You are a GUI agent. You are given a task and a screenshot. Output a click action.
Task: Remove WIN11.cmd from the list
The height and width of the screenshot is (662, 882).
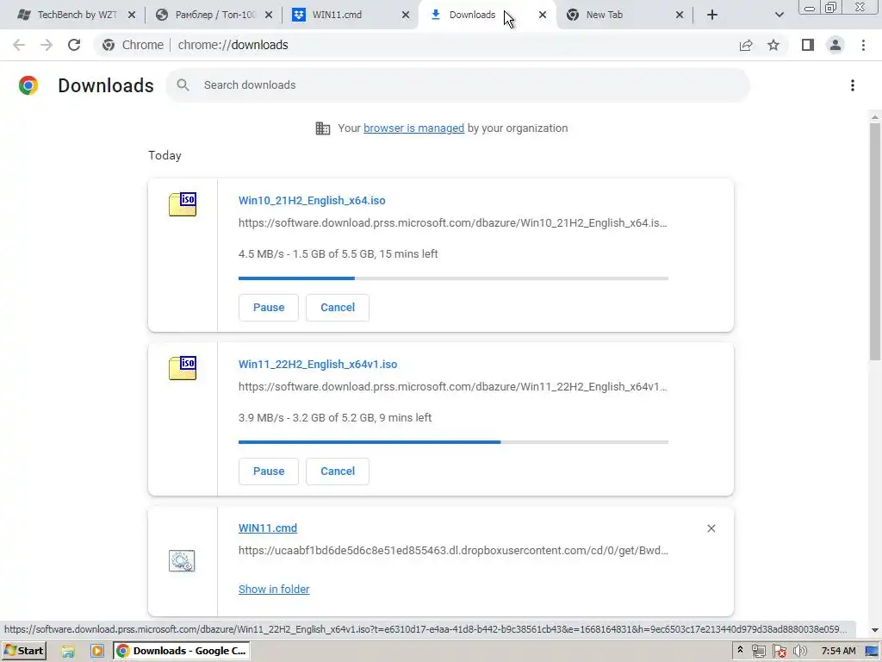pos(711,528)
